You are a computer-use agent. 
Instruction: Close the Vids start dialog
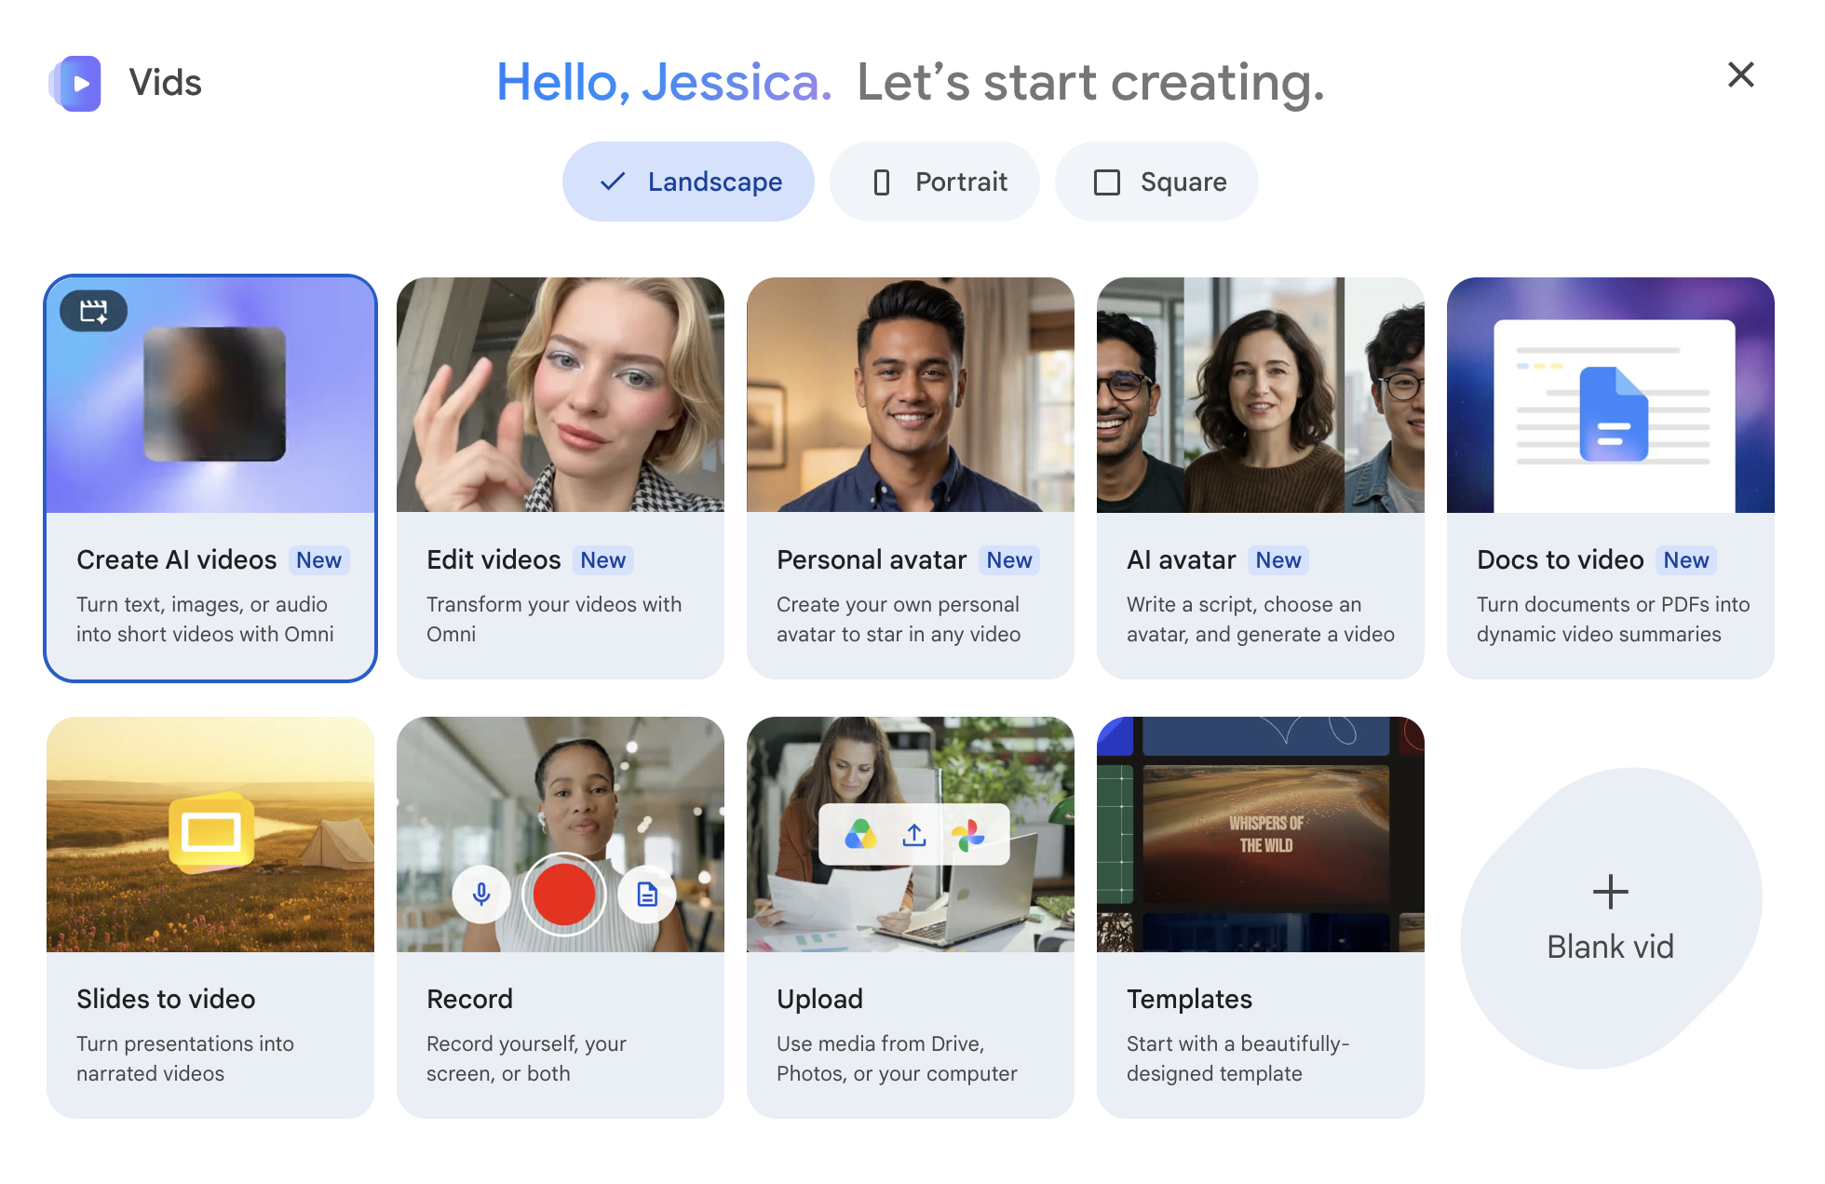coord(1740,74)
